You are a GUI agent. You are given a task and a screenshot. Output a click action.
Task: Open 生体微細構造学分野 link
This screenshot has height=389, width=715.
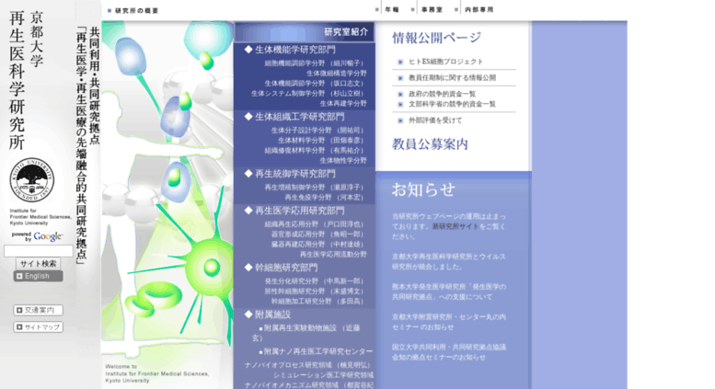[x=337, y=74]
